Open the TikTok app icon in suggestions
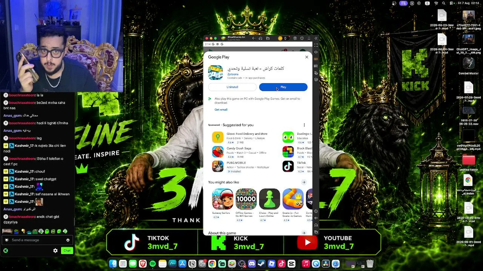The image size is (483, 271). pyautogui.click(x=288, y=166)
